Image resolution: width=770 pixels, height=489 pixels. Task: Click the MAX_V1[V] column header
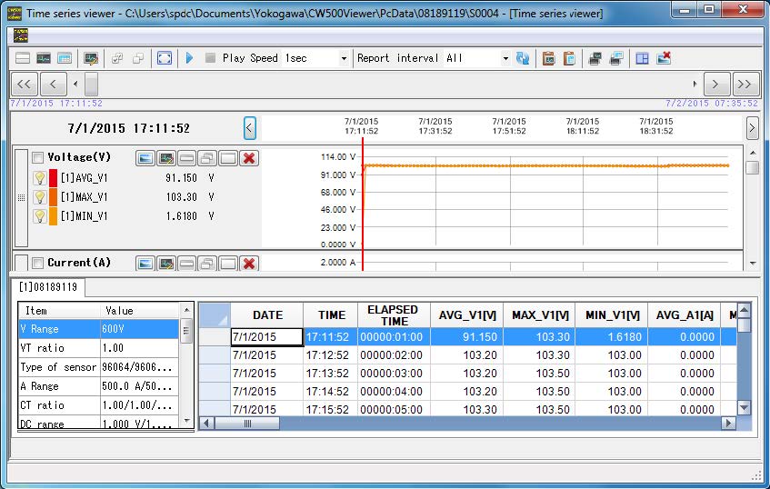[x=540, y=315]
